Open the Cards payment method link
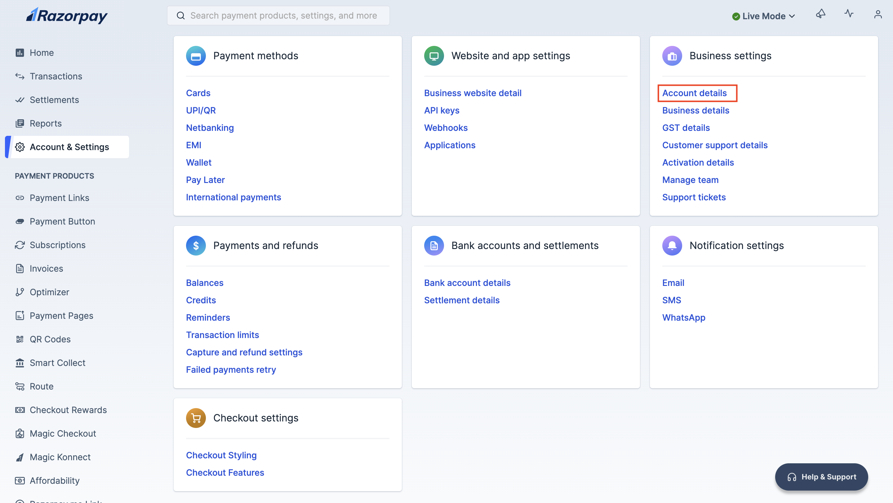893x503 pixels. [x=198, y=93]
